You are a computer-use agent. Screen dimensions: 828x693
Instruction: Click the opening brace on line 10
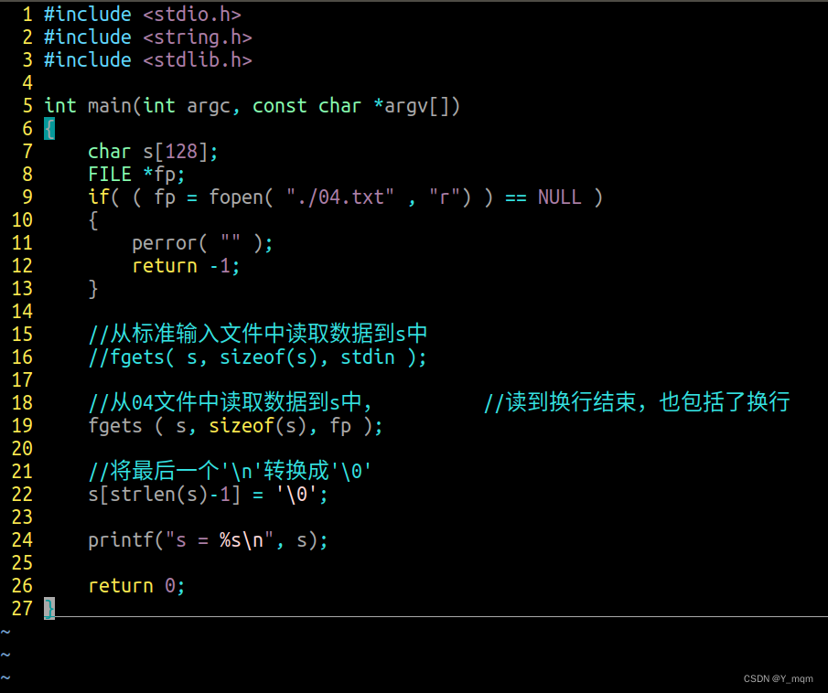(93, 220)
